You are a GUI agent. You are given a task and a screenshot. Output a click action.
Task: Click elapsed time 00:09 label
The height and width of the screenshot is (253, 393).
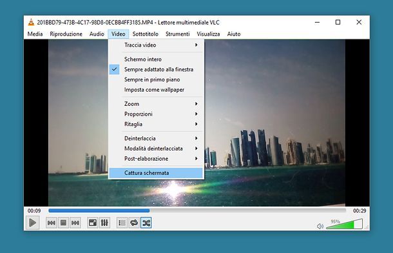[x=34, y=210]
